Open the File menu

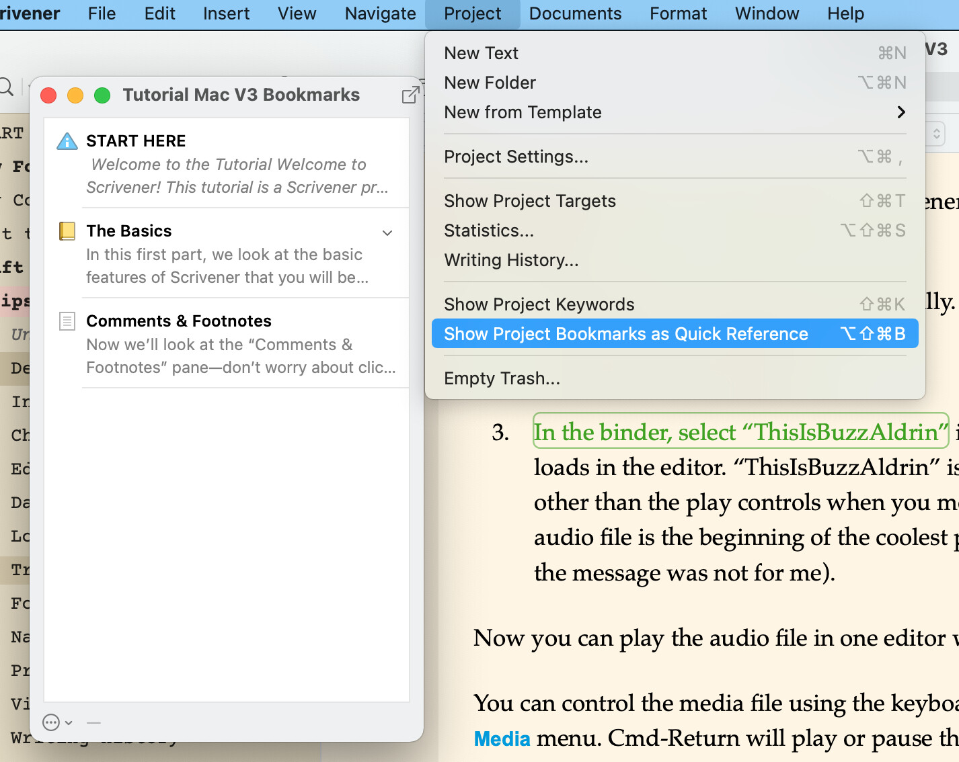102,13
